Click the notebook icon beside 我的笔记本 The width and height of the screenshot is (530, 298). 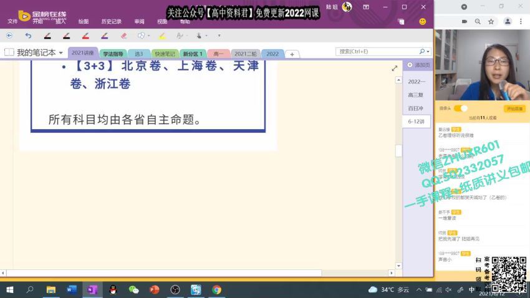pos(9,52)
